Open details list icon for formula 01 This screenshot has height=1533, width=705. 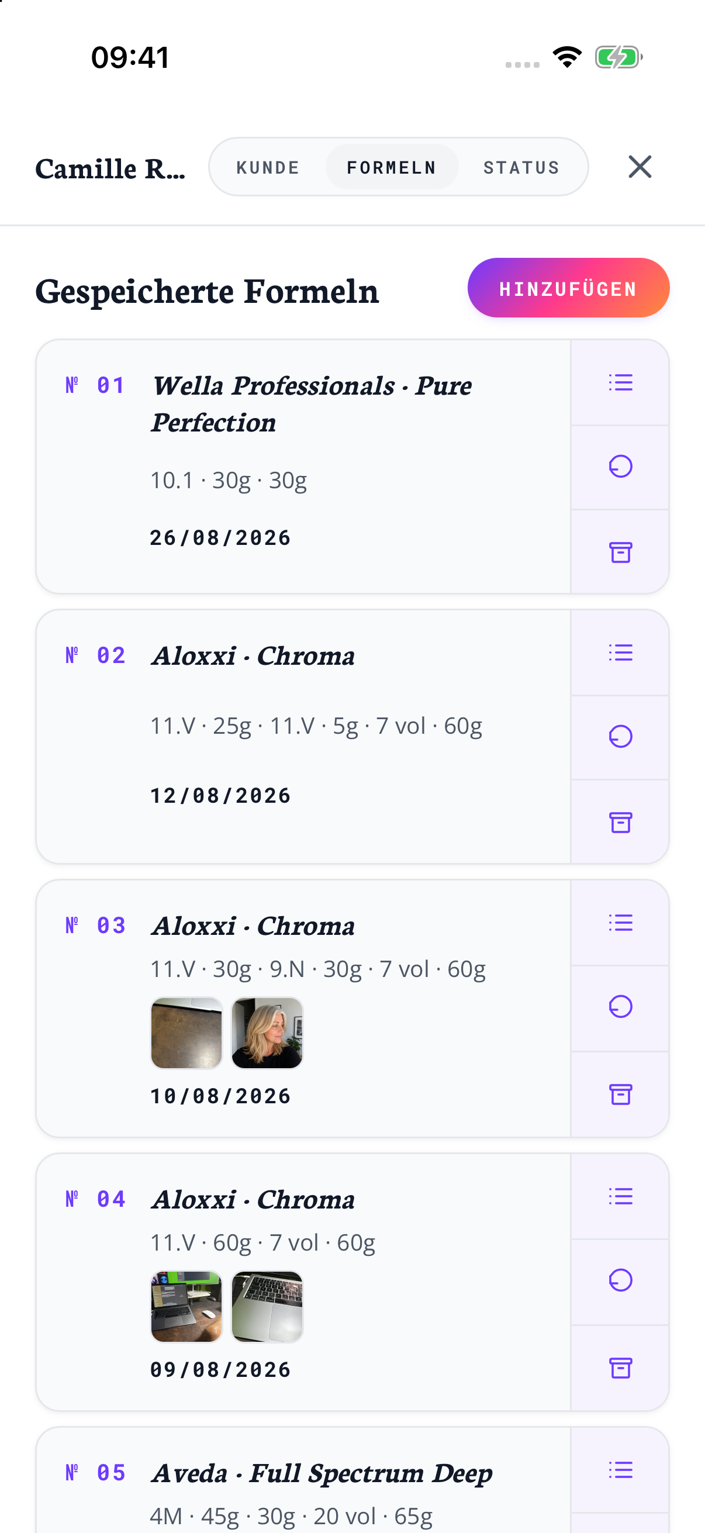coord(620,382)
